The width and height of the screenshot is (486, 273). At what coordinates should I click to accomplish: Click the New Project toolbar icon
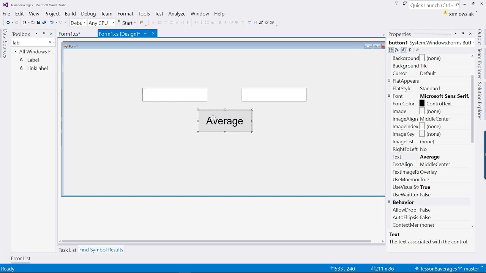point(24,23)
